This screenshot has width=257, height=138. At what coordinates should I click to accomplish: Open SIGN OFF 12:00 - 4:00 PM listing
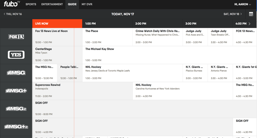coord(132,127)
